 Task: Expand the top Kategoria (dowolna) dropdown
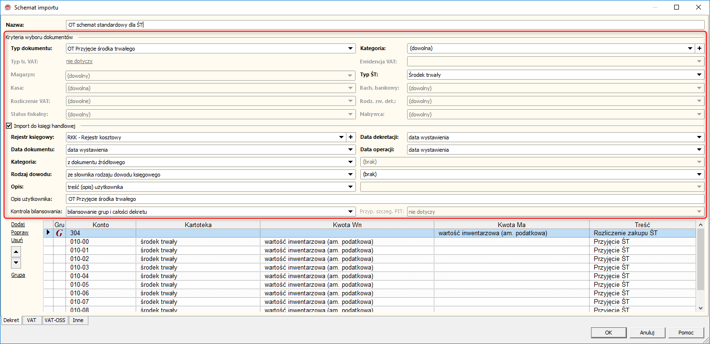click(x=690, y=48)
